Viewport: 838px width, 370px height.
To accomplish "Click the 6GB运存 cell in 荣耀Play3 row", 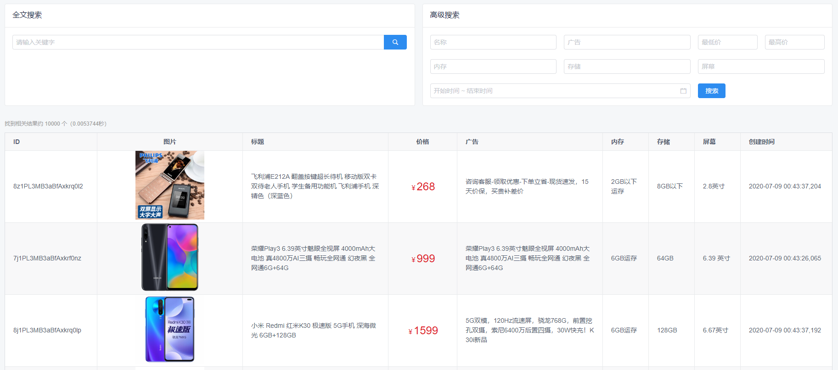I will (x=624, y=258).
